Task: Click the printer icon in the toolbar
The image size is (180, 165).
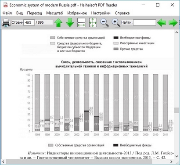Action: point(6,22)
